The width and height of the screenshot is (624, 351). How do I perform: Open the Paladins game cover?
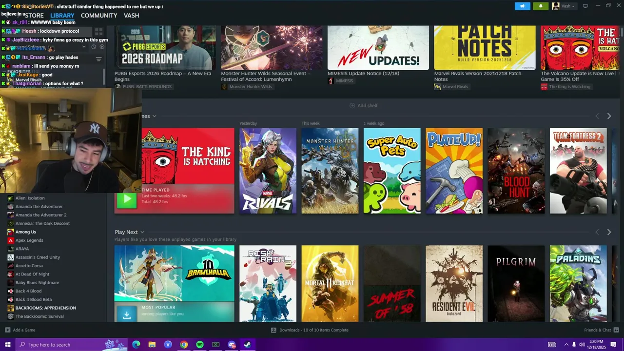(578, 283)
